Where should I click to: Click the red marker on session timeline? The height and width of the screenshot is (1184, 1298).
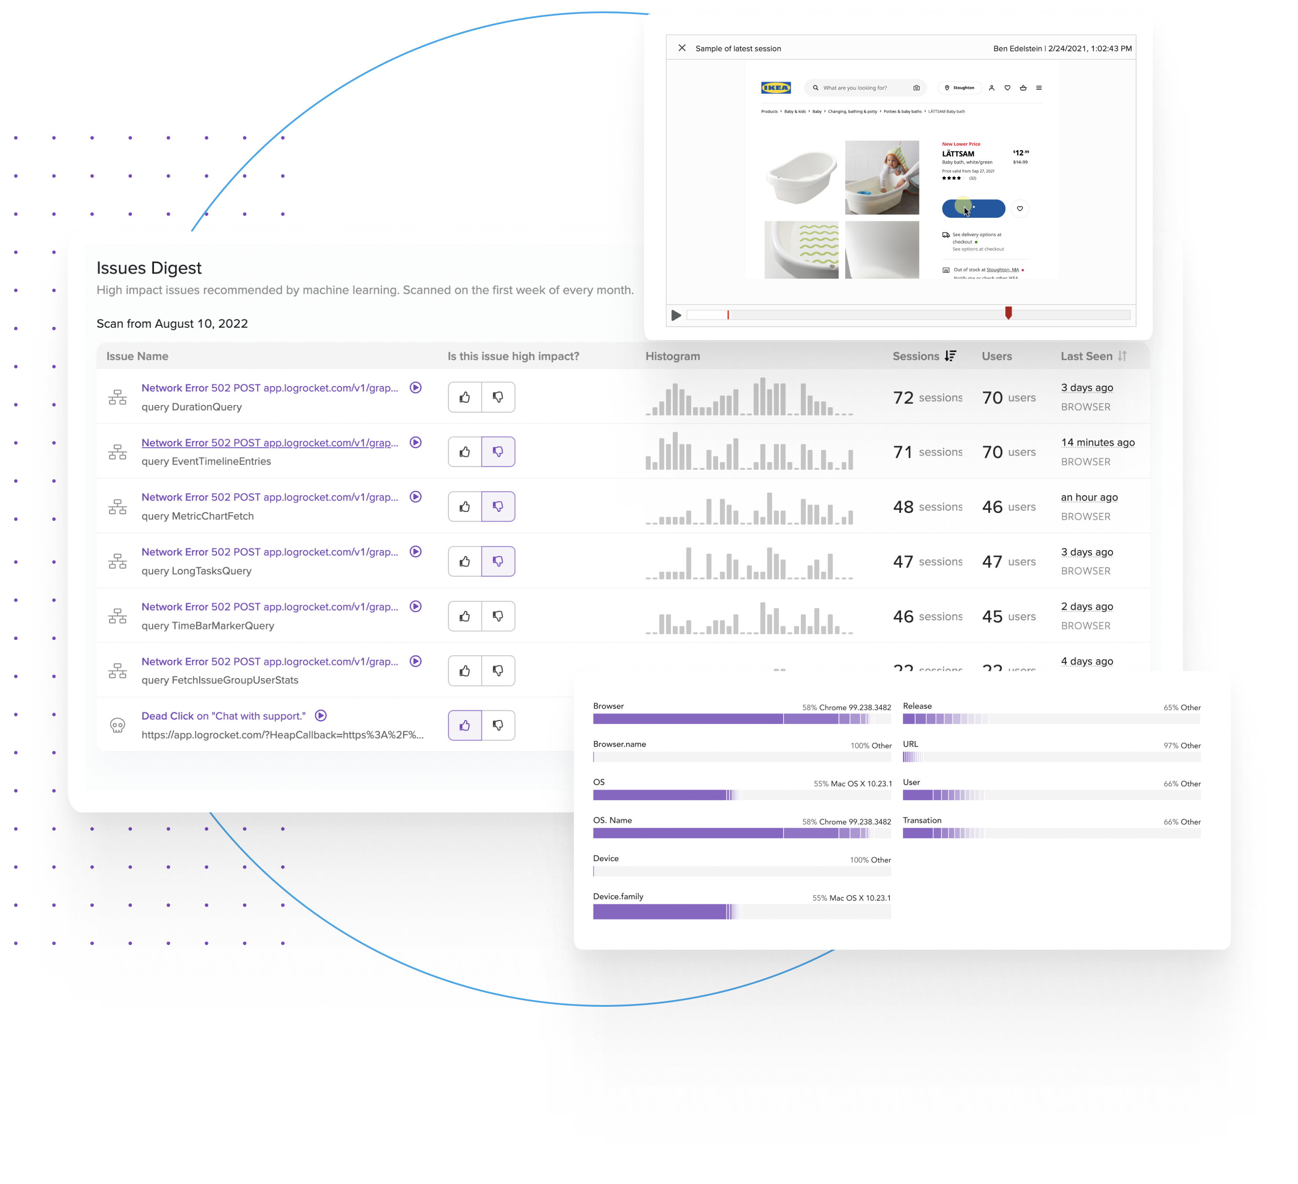(x=1008, y=313)
